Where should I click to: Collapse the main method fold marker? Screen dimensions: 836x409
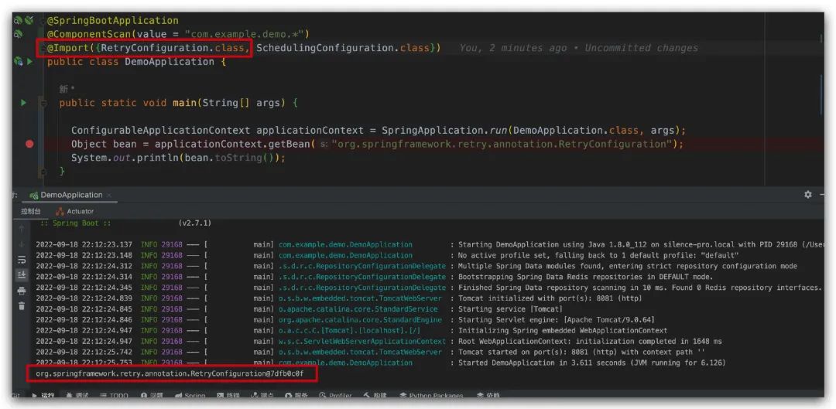click(x=42, y=103)
